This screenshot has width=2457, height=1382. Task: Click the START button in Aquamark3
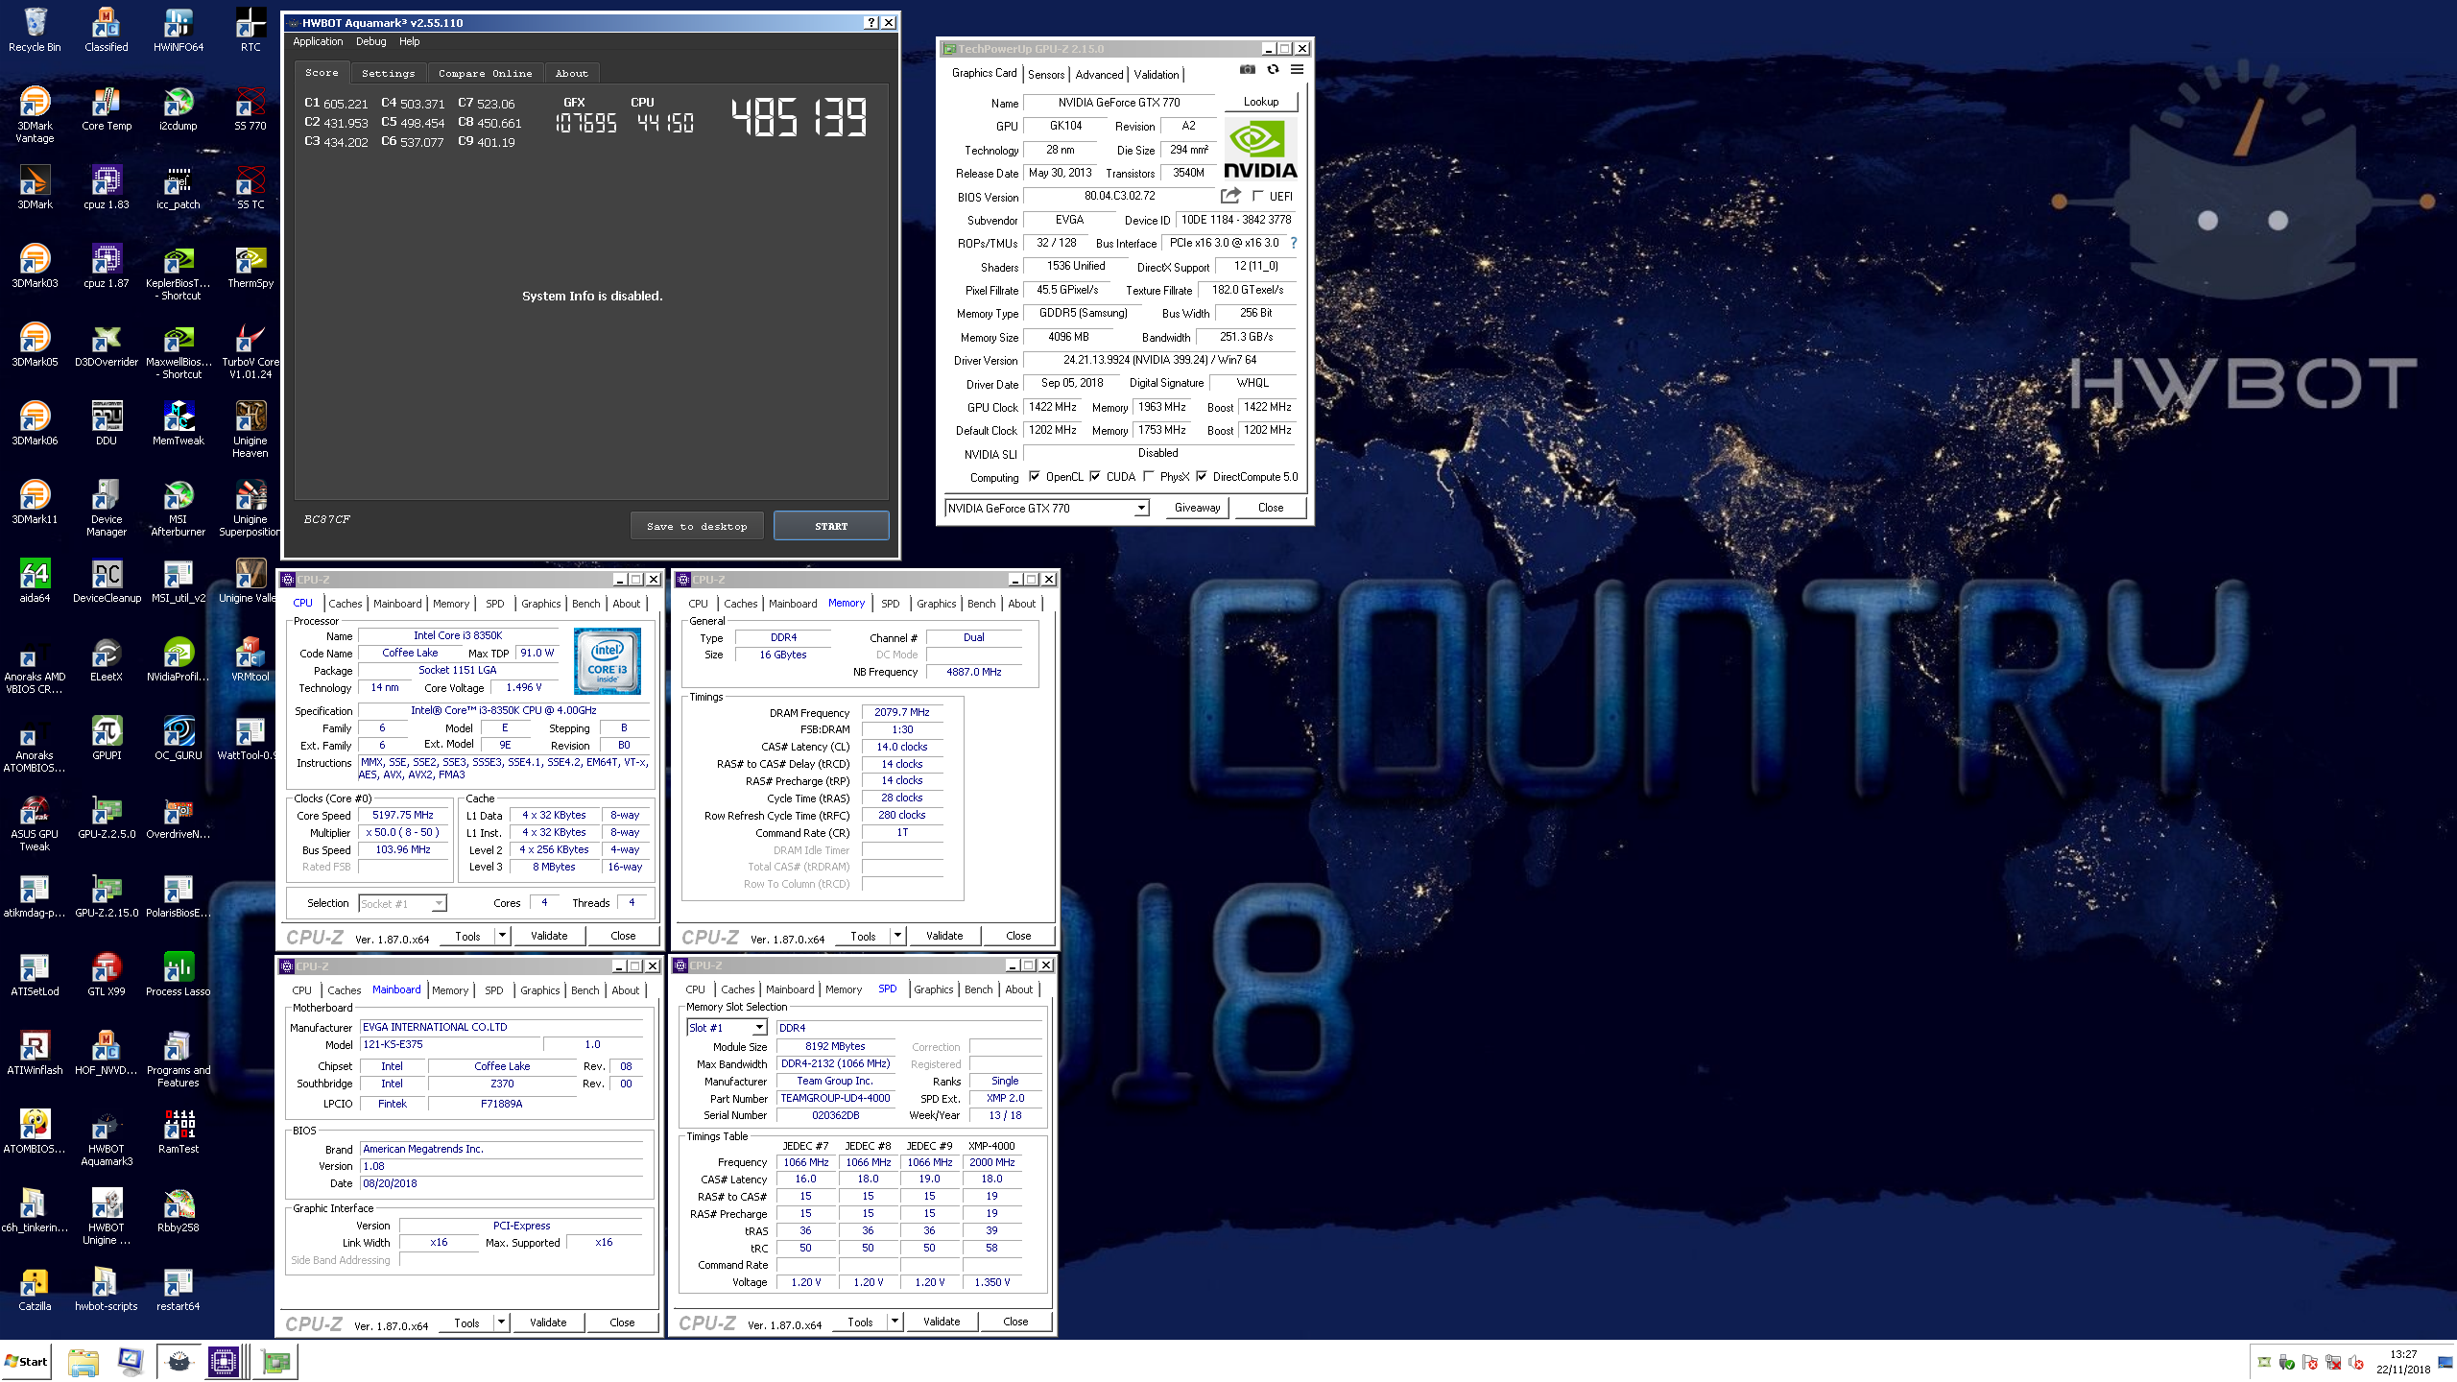831,526
